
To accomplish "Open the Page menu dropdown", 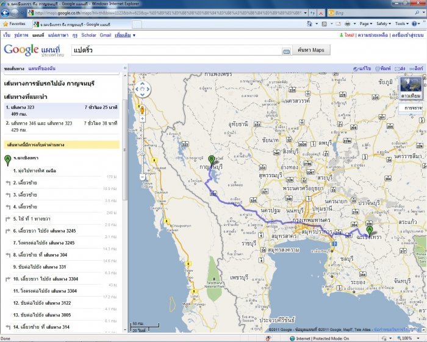I will [x=366, y=24].
